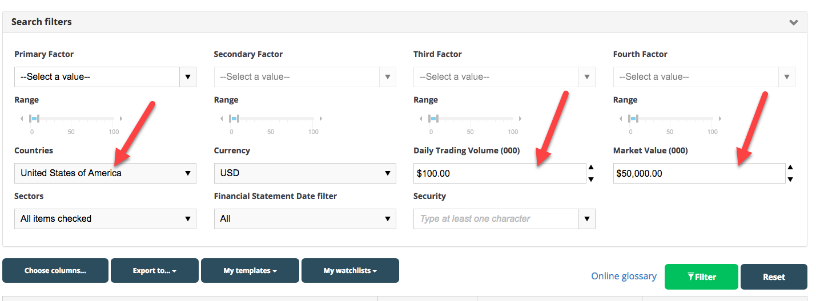Click the Primary Factor range left arrow
Viewport: 816px width, 301px height.
click(22, 119)
